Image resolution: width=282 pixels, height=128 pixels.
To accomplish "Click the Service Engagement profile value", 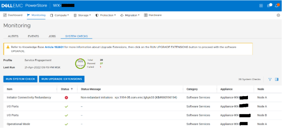I will pos(38,60).
